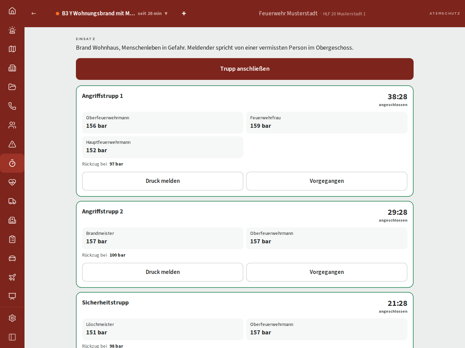Open the phone icon in sidebar

click(x=12, y=106)
